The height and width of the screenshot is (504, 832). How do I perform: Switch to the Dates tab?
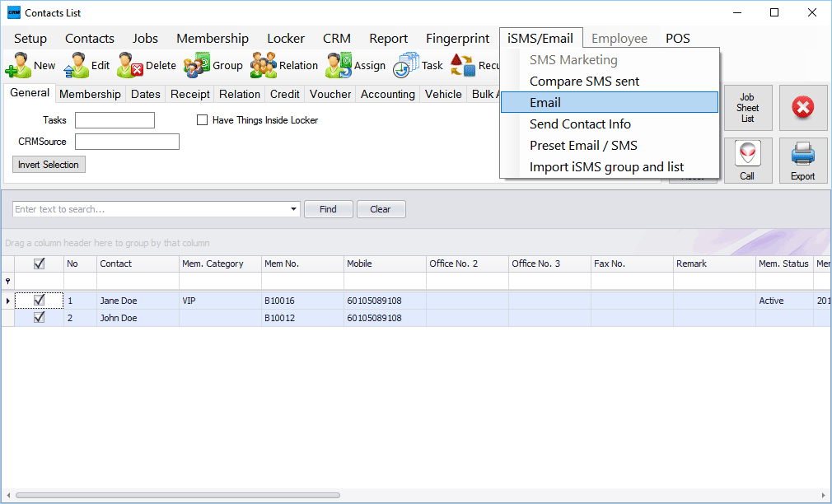tap(145, 94)
